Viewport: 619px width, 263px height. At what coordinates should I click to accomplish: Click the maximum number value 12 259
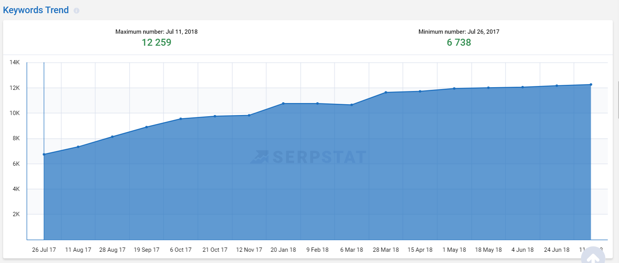156,43
